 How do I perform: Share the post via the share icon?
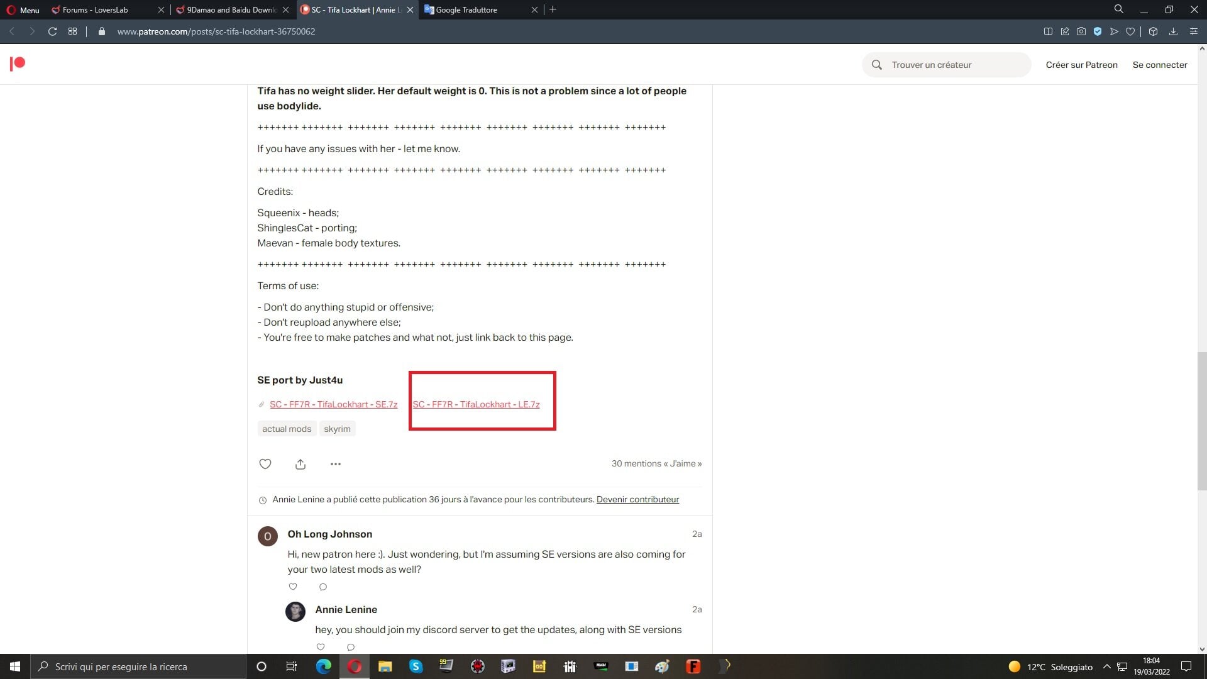click(300, 464)
